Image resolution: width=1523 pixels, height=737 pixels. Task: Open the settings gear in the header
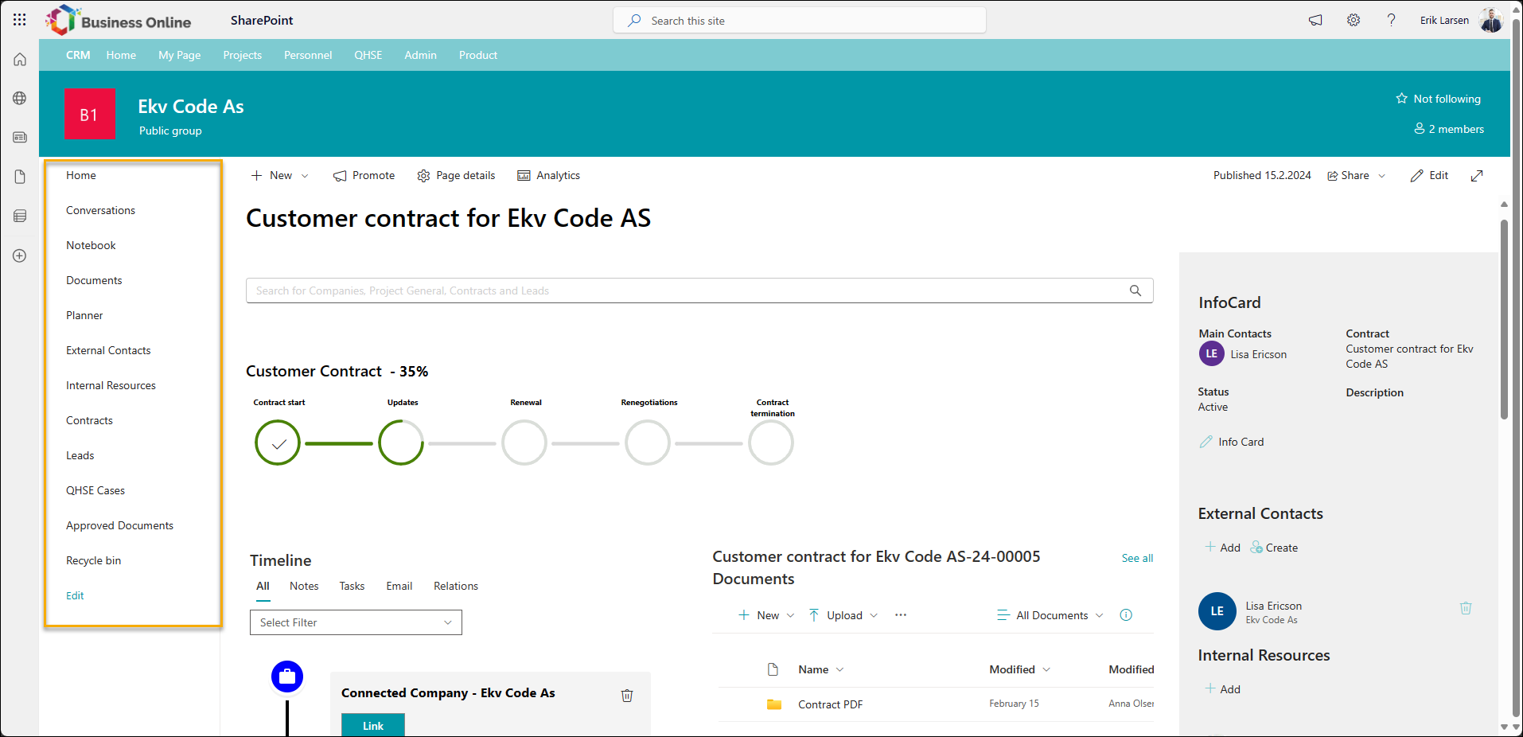pos(1354,20)
